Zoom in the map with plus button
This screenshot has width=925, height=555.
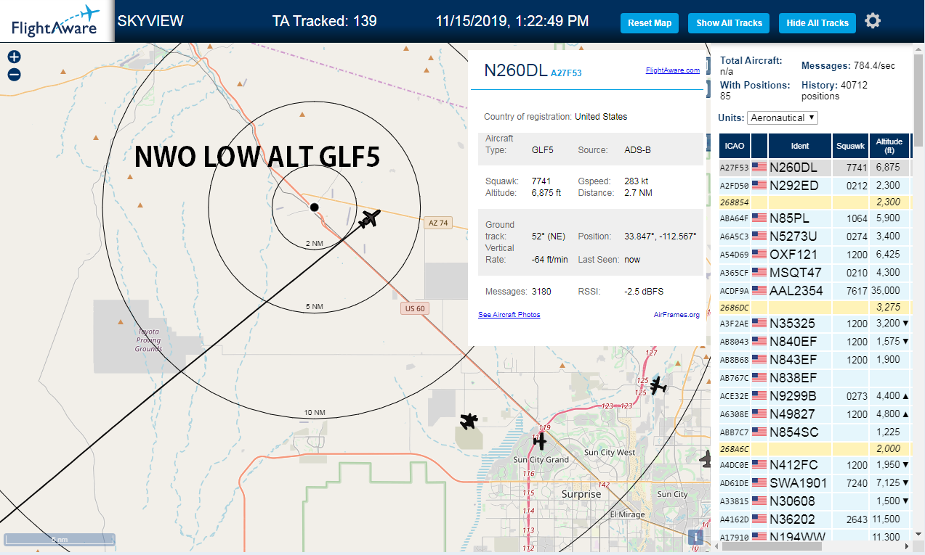coord(14,57)
